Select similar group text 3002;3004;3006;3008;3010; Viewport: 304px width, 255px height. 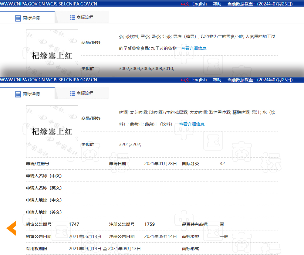coord(147,69)
